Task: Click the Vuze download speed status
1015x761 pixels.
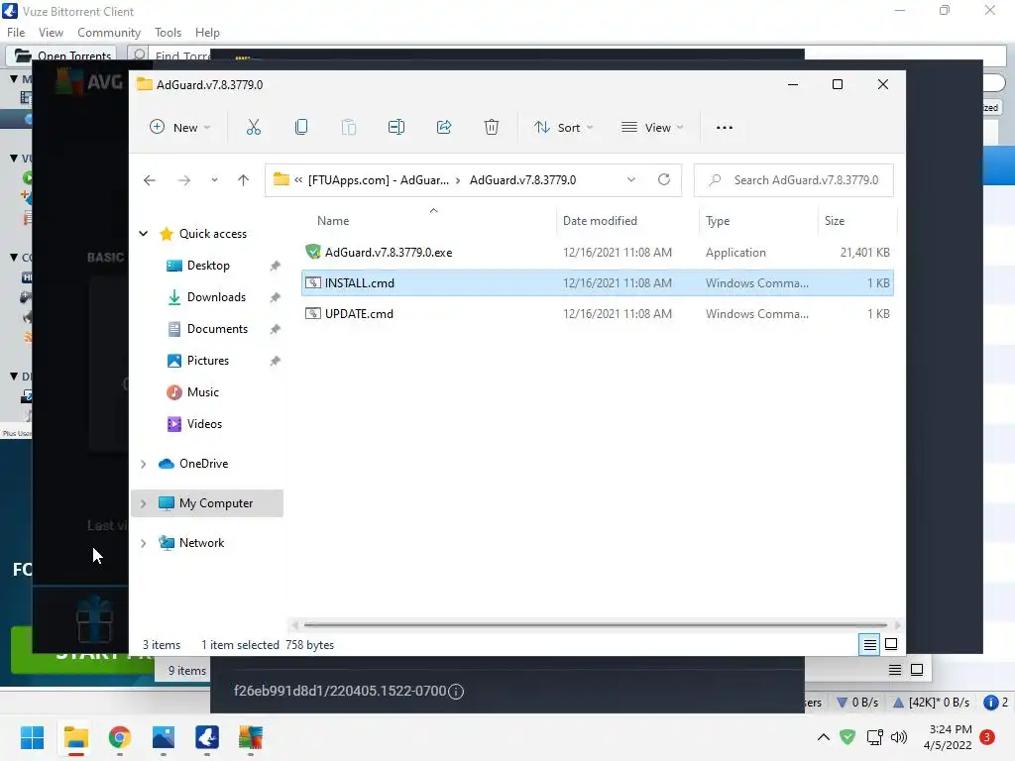Action: click(857, 703)
